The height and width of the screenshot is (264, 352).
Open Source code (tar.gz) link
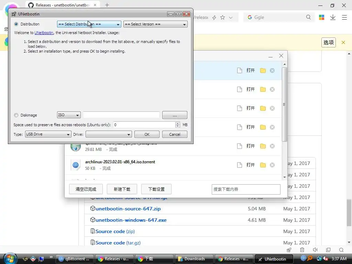click(118, 243)
